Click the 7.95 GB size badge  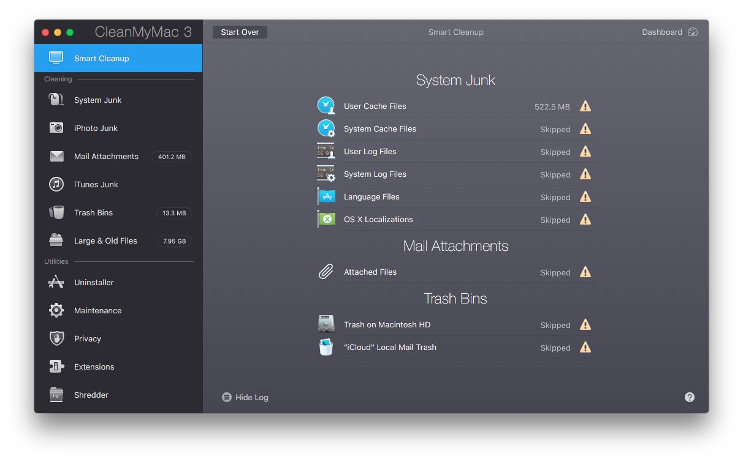[174, 241]
